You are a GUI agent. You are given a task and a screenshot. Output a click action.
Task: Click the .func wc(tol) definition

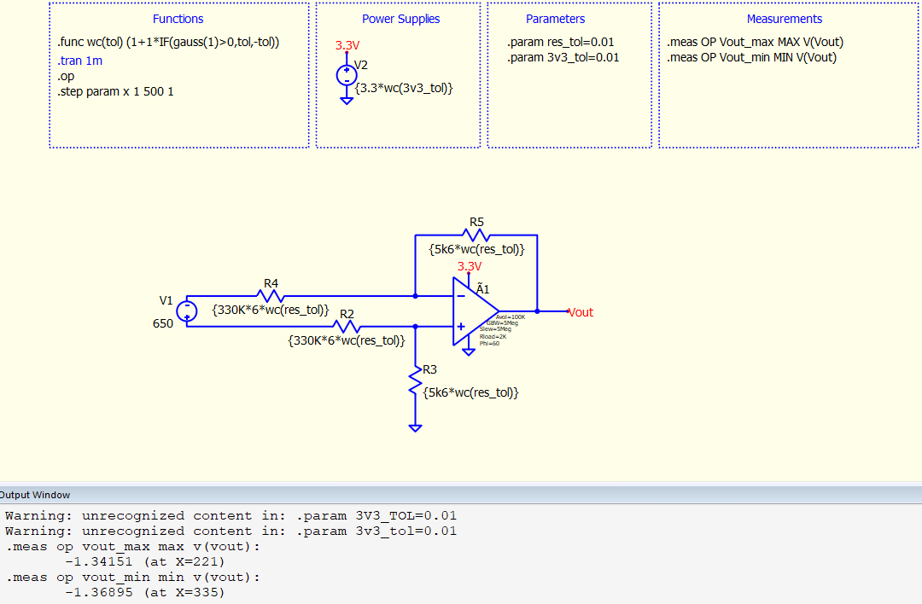[168, 42]
